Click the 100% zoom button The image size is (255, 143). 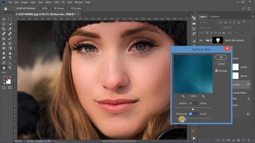point(44,8)
